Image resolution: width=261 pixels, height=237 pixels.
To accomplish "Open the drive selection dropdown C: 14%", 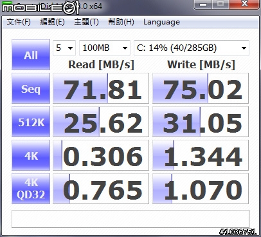I will [x=192, y=48].
